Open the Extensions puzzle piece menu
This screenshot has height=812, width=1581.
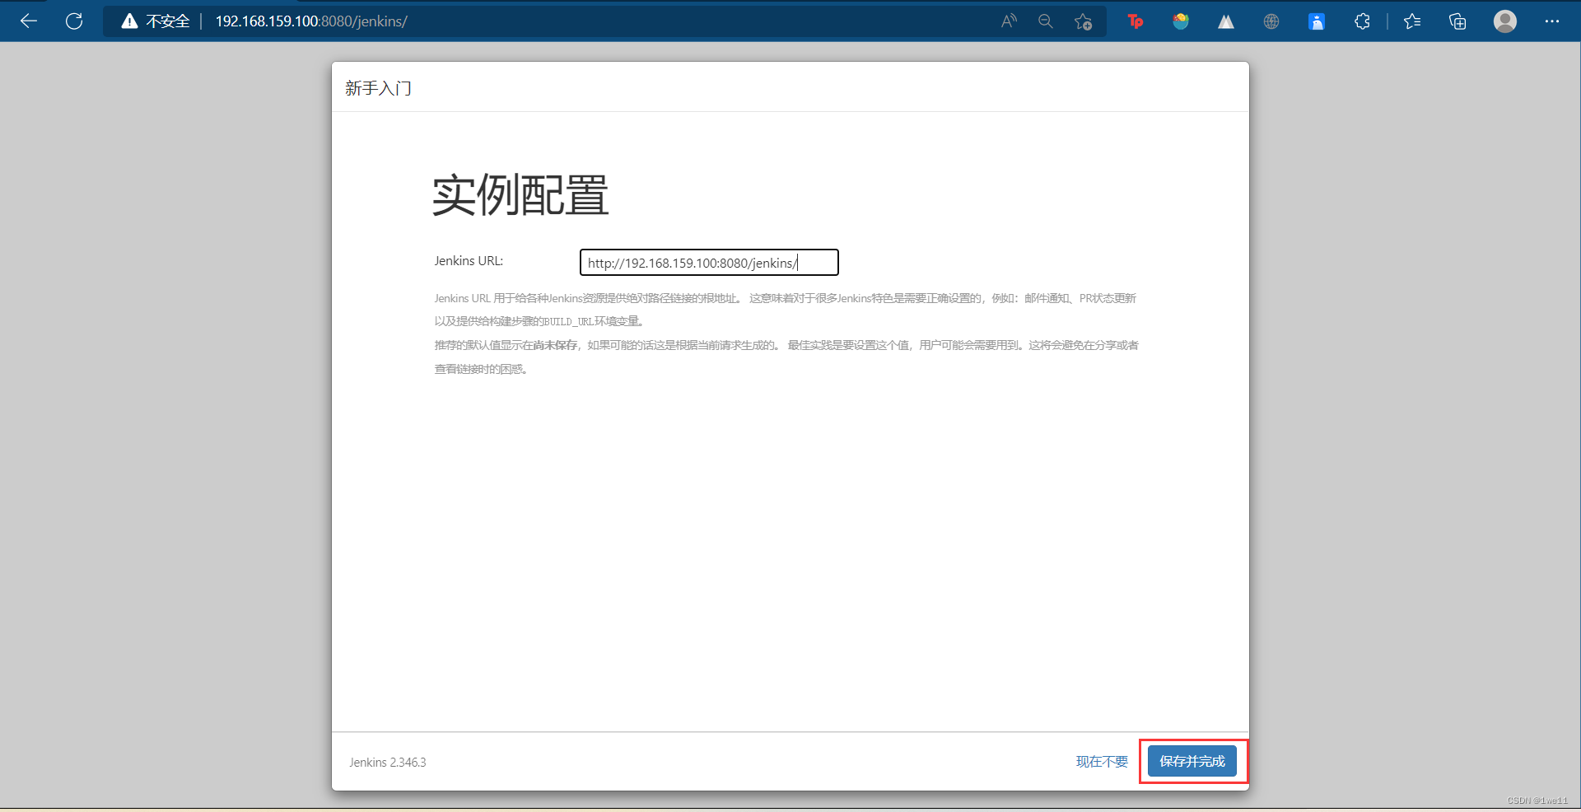(1362, 21)
